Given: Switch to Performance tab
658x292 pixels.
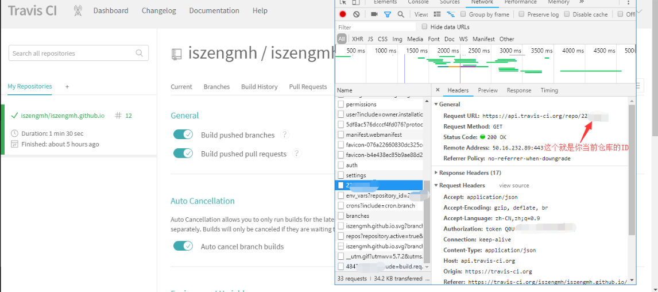Looking at the screenshot, I should click(520, 2).
